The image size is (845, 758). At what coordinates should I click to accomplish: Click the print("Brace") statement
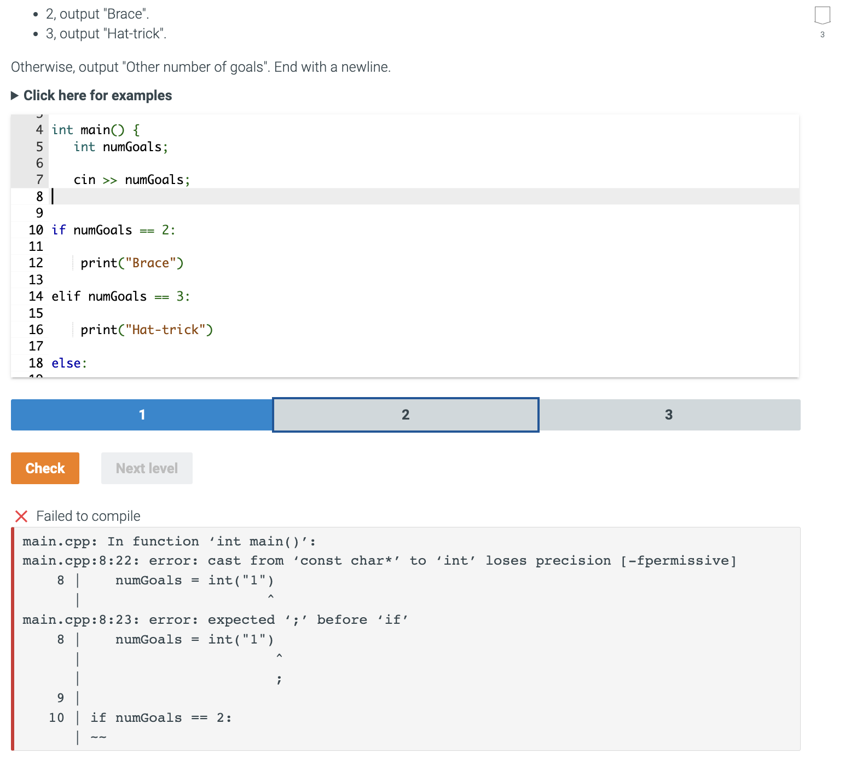(132, 263)
